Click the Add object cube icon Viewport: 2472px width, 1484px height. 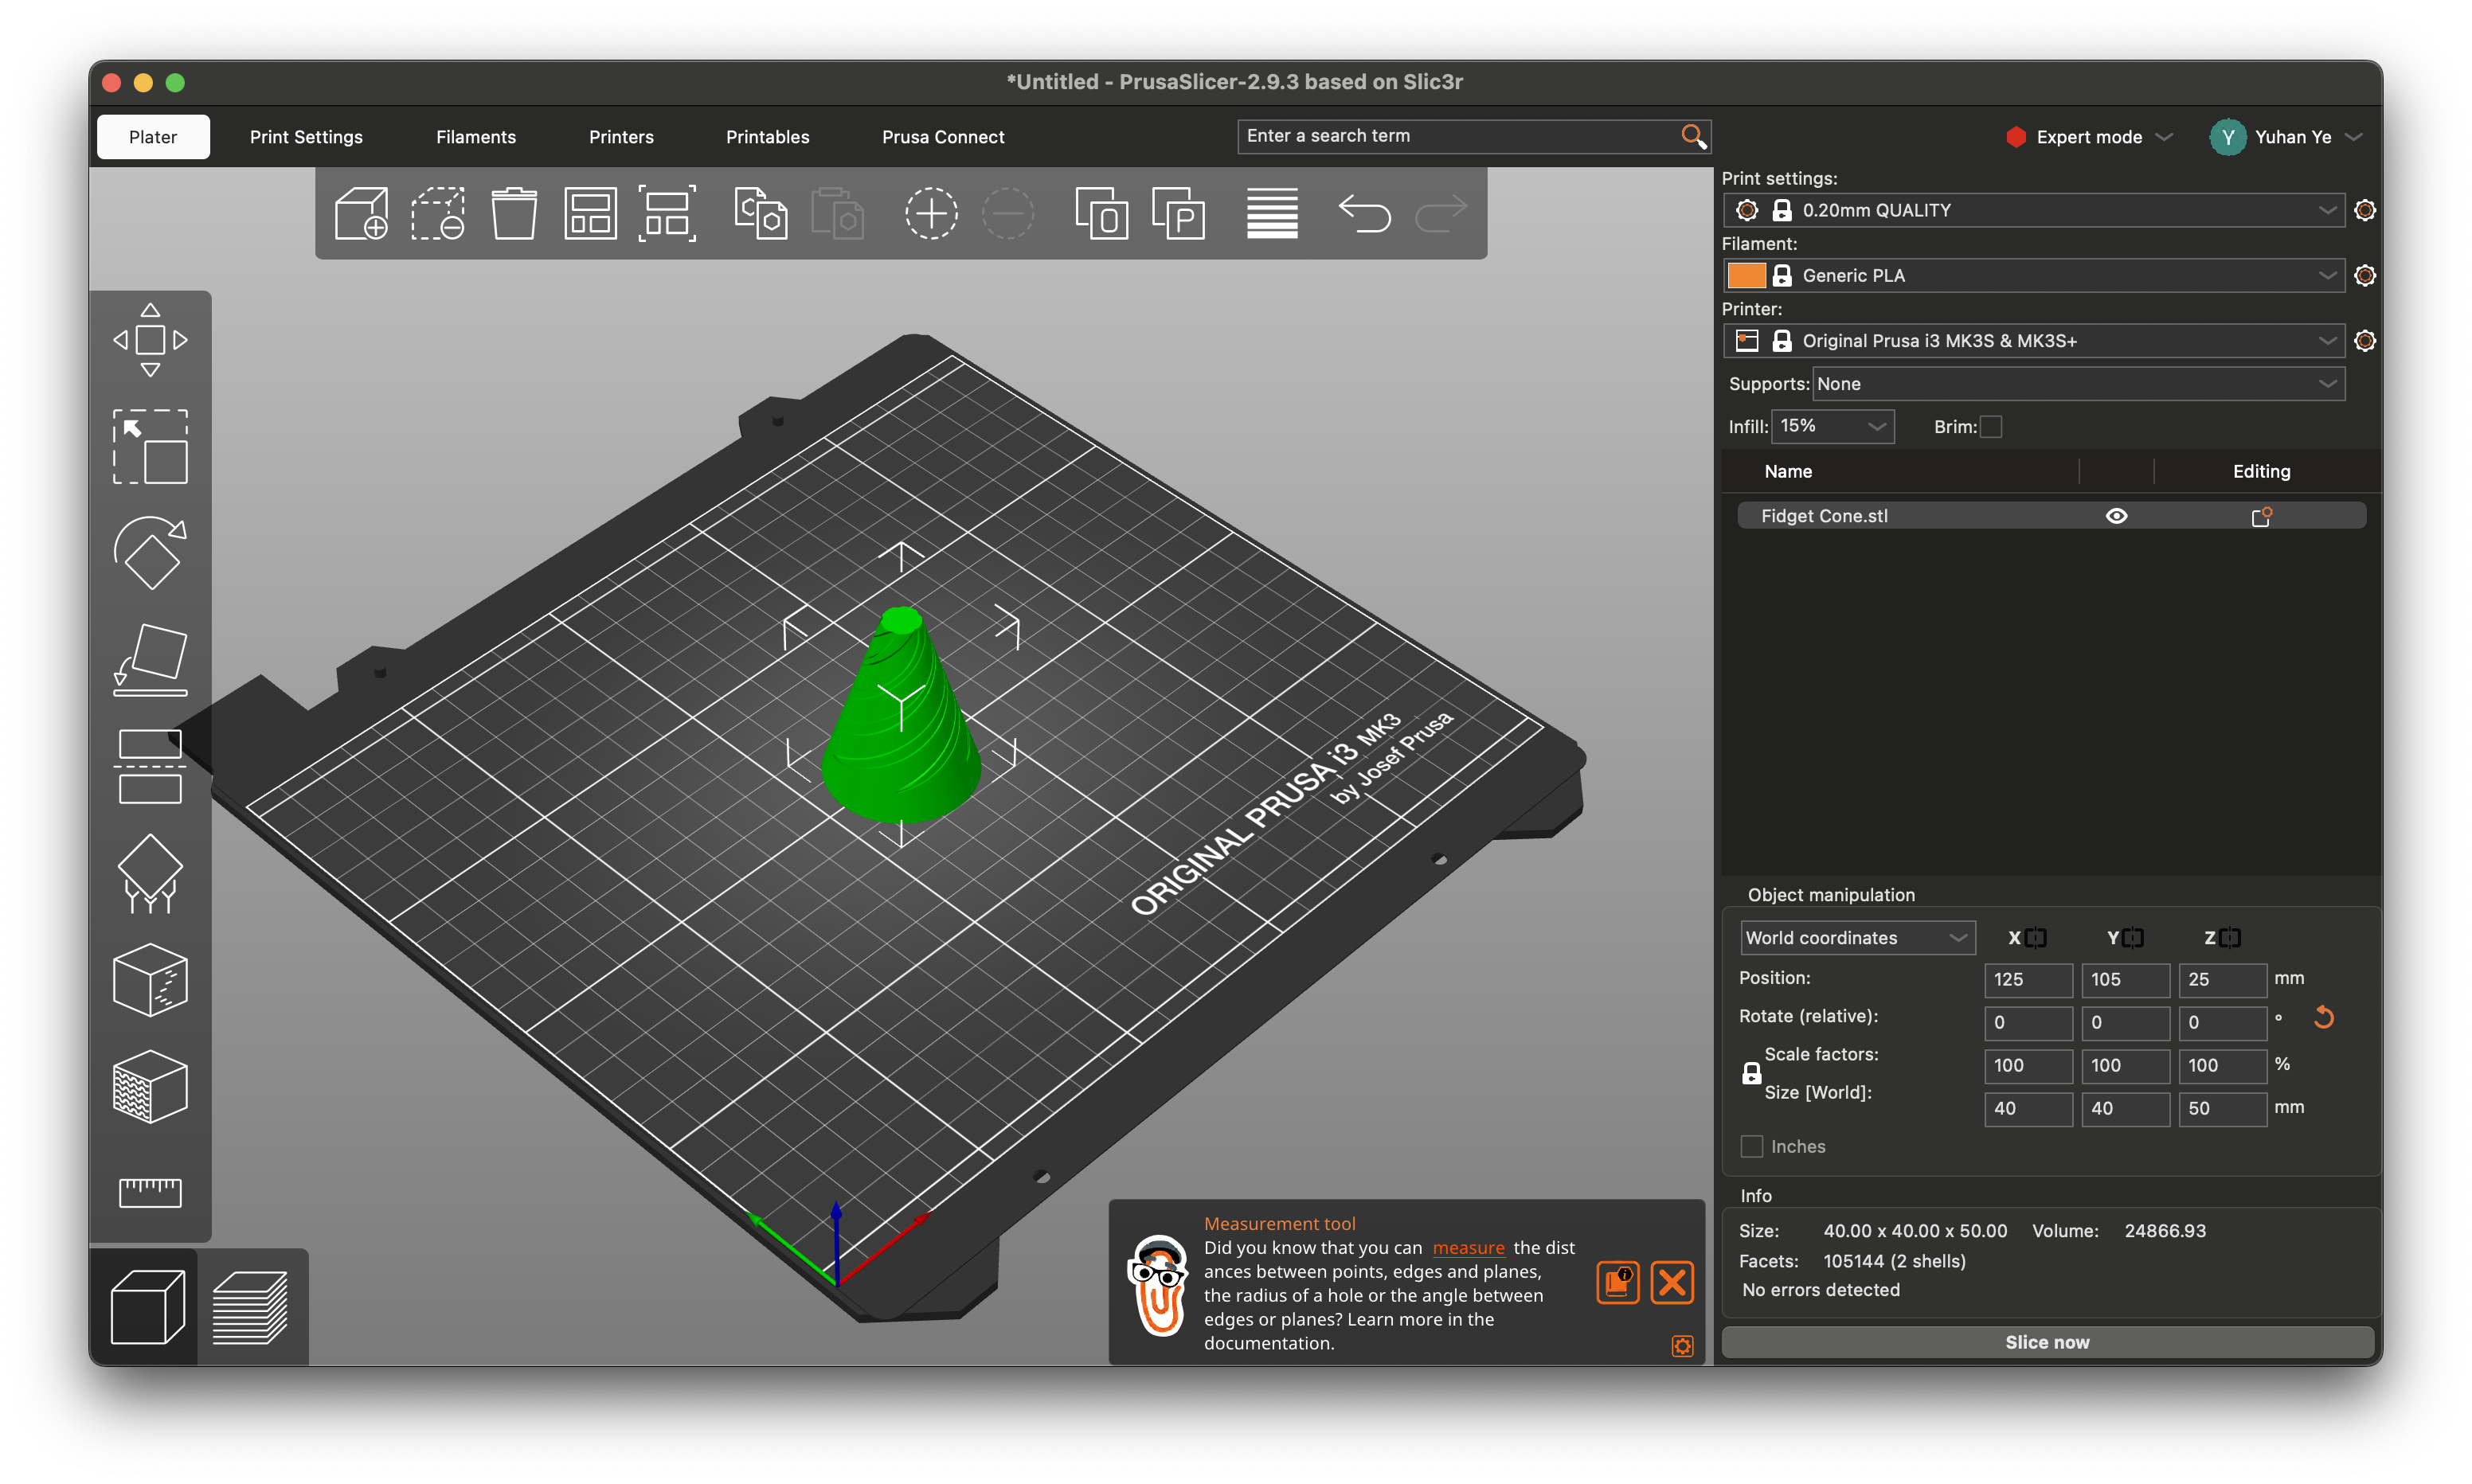[x=361, y=213]
